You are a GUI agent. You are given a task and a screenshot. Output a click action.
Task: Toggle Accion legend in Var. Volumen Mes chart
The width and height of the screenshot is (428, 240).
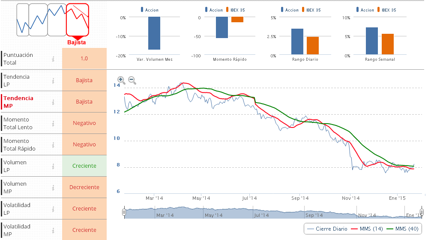point(150,10)
